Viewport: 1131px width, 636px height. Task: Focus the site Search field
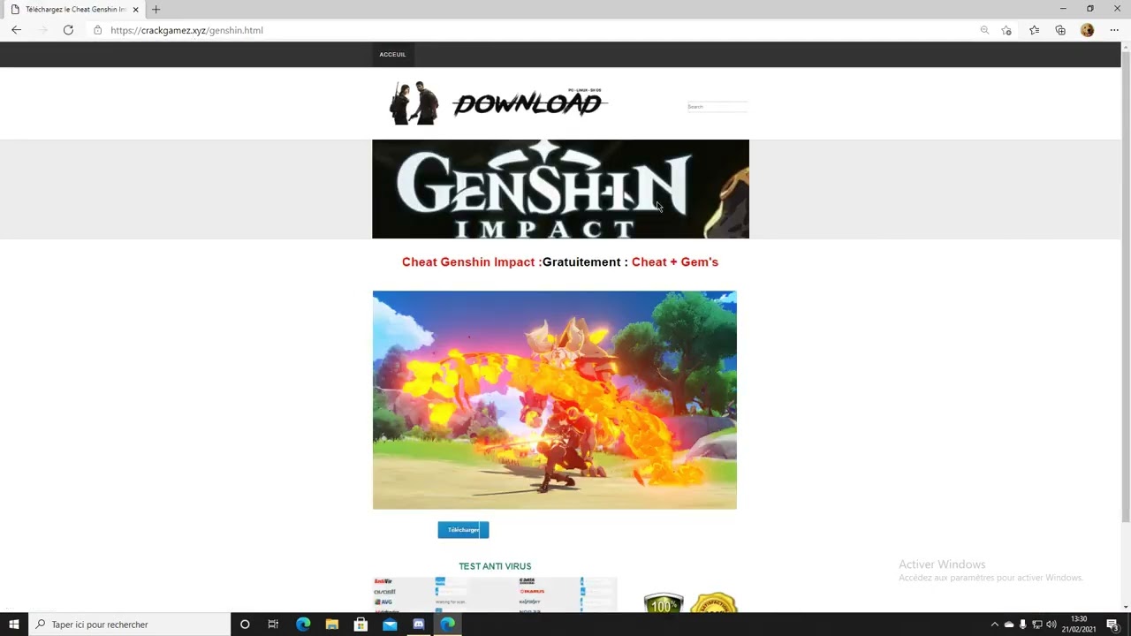click(x=717, y=107)
